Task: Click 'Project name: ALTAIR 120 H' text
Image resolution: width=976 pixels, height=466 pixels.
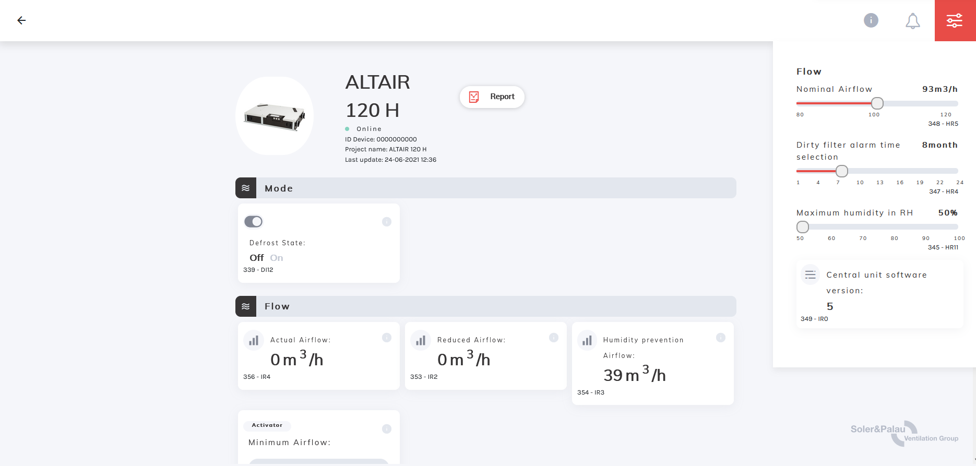Action: [x=386, y=149]
